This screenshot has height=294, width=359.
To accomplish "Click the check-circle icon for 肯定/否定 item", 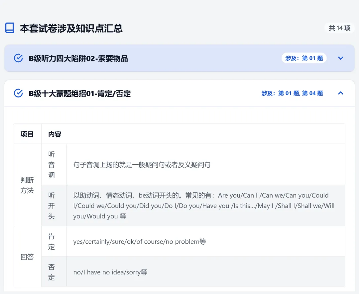I will pyautogui.click(x=18, y=93).
